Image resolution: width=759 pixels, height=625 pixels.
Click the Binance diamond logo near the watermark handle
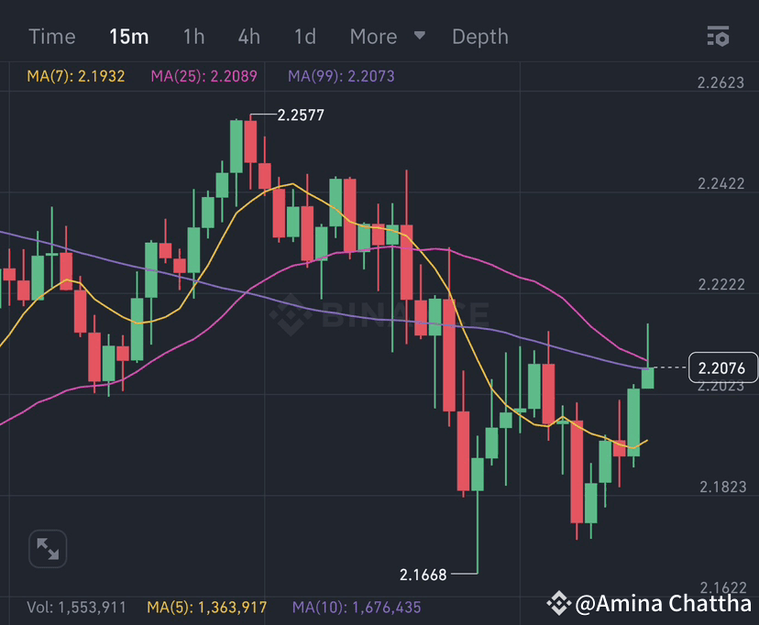point(558,605)
